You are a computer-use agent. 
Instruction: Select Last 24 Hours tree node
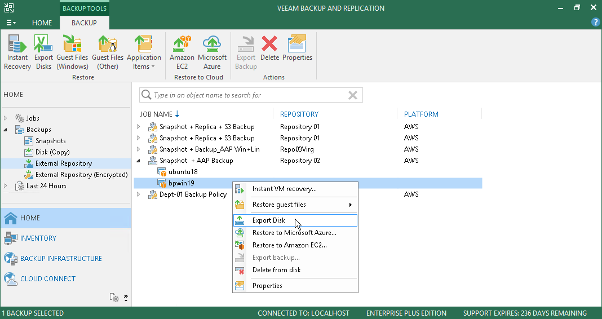46,186
